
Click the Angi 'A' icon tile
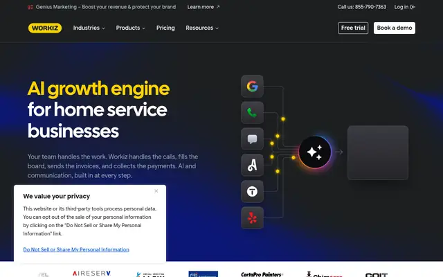click(252, 165)
